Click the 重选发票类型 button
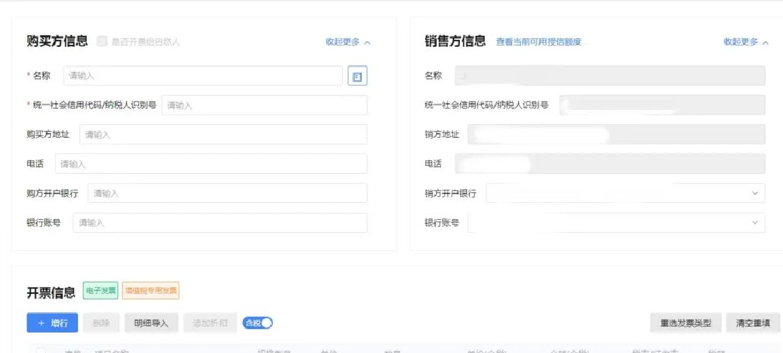 point(685,323)
